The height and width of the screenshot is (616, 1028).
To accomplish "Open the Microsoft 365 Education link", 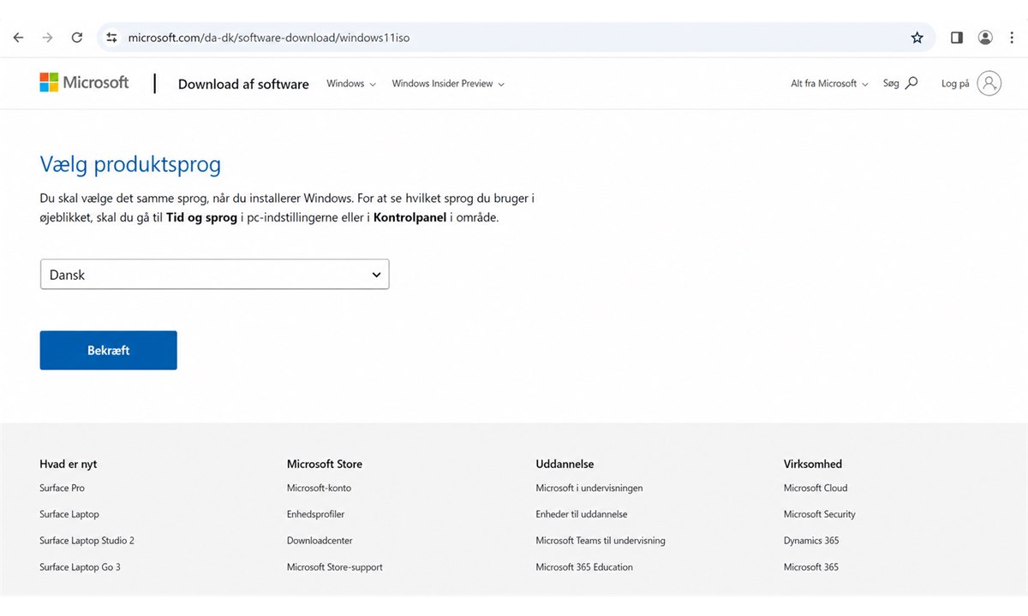I will click(x=584, y=567).
